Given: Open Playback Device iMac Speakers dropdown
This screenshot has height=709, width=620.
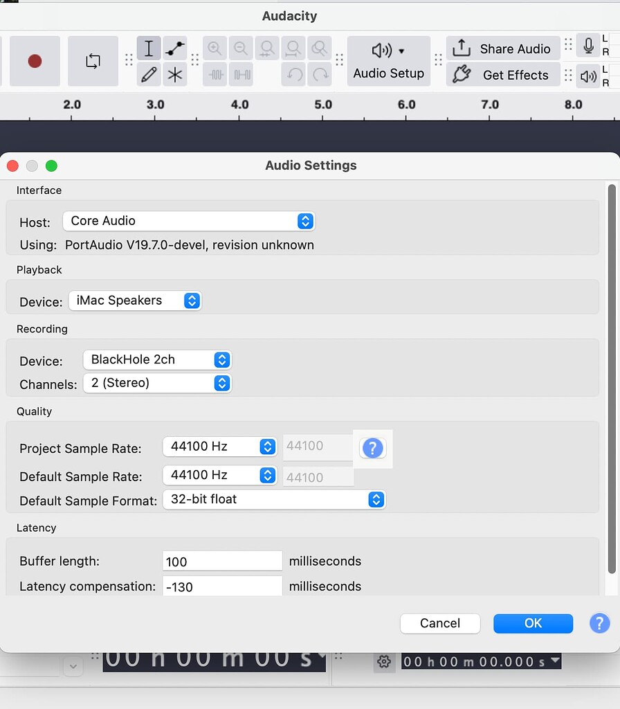Looking at the screenshot, I should coord(135,300).
